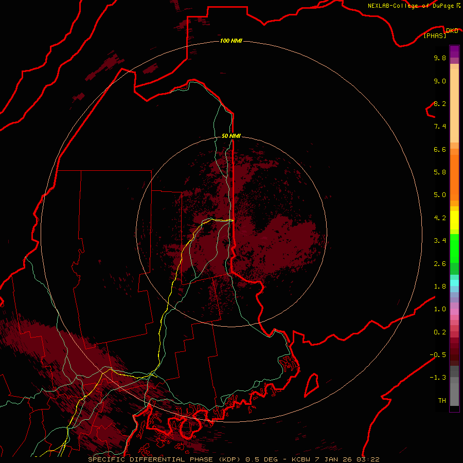Click the Specific Differential Phase (KDP) title caption
Image resolution: width=463 pixels, height=463 pixels.
point(234,459)
